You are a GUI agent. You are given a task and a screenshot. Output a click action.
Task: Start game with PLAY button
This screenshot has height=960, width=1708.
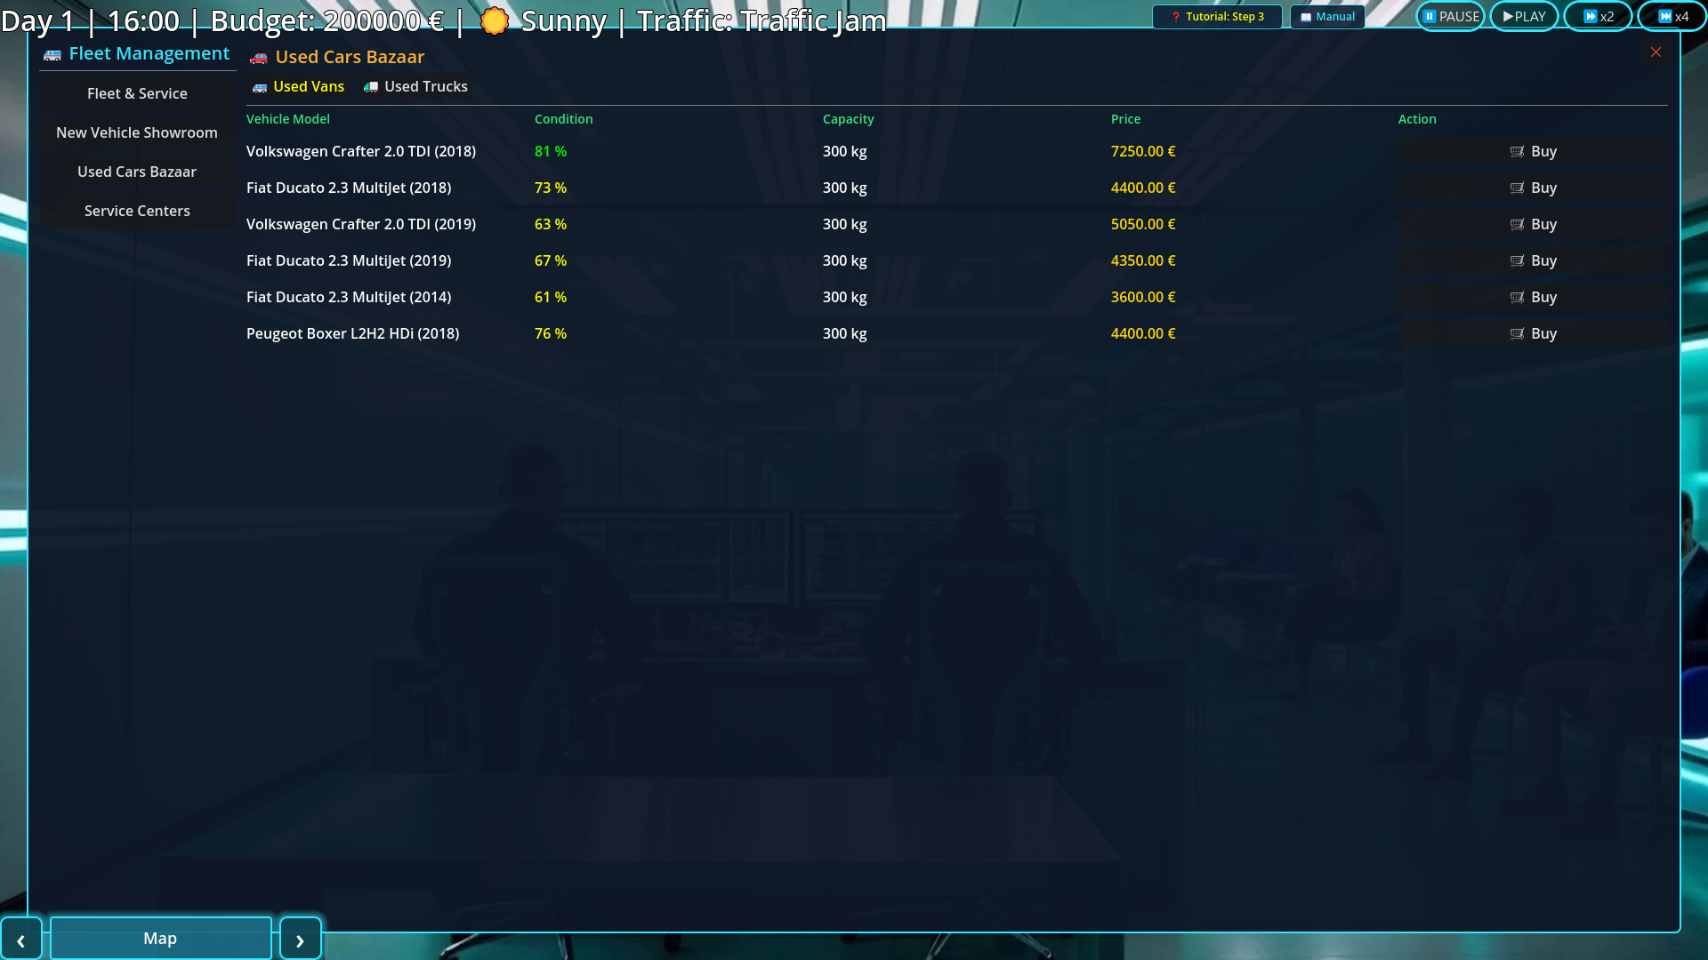click(1524, 16)
